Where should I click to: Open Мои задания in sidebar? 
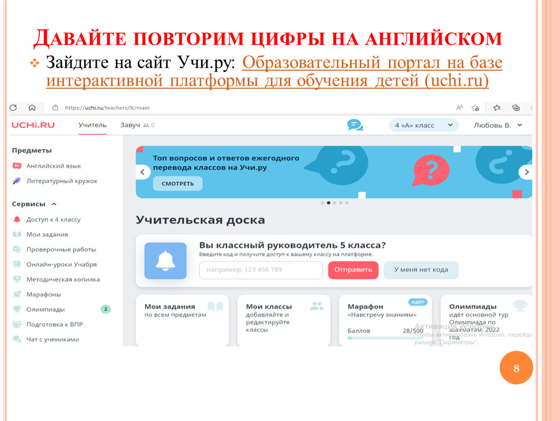[x=47, y=234]
